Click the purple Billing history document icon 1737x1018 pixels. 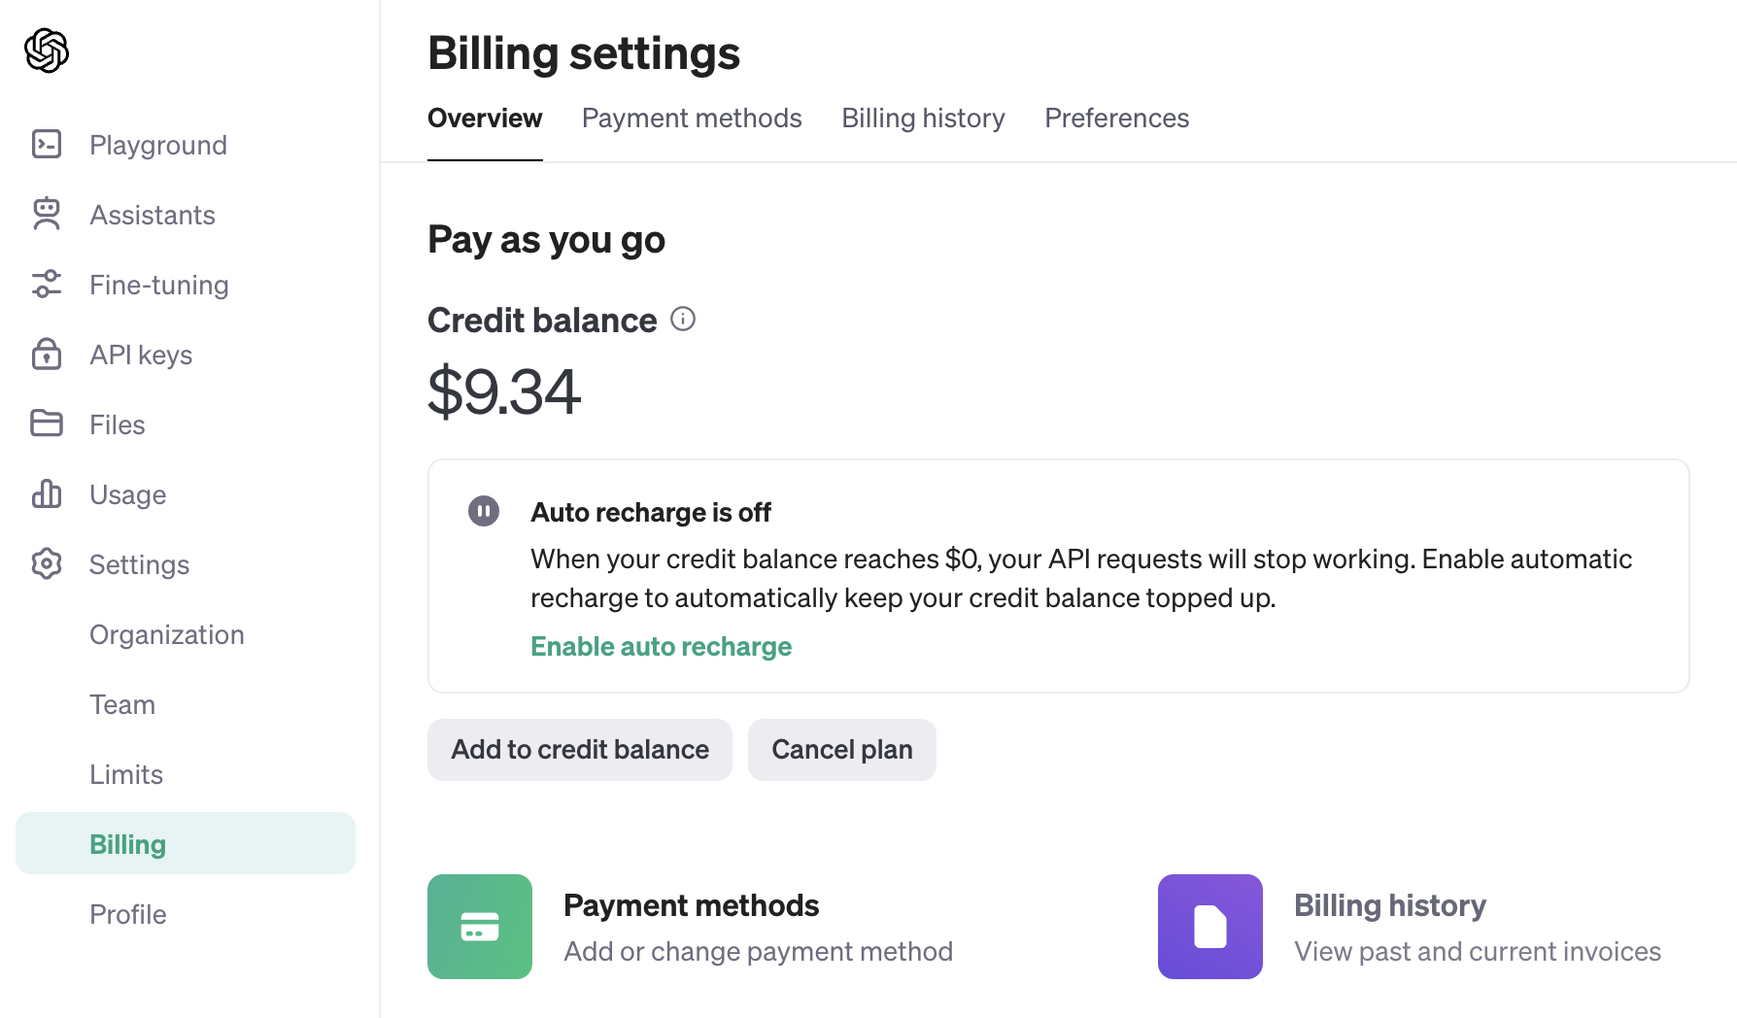pos(1210,927)
